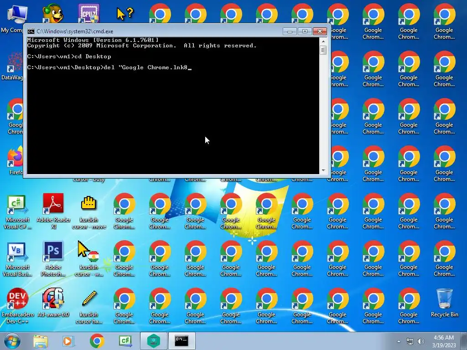Switch to teal hexagon taskbar app

(x=153, y=341)
